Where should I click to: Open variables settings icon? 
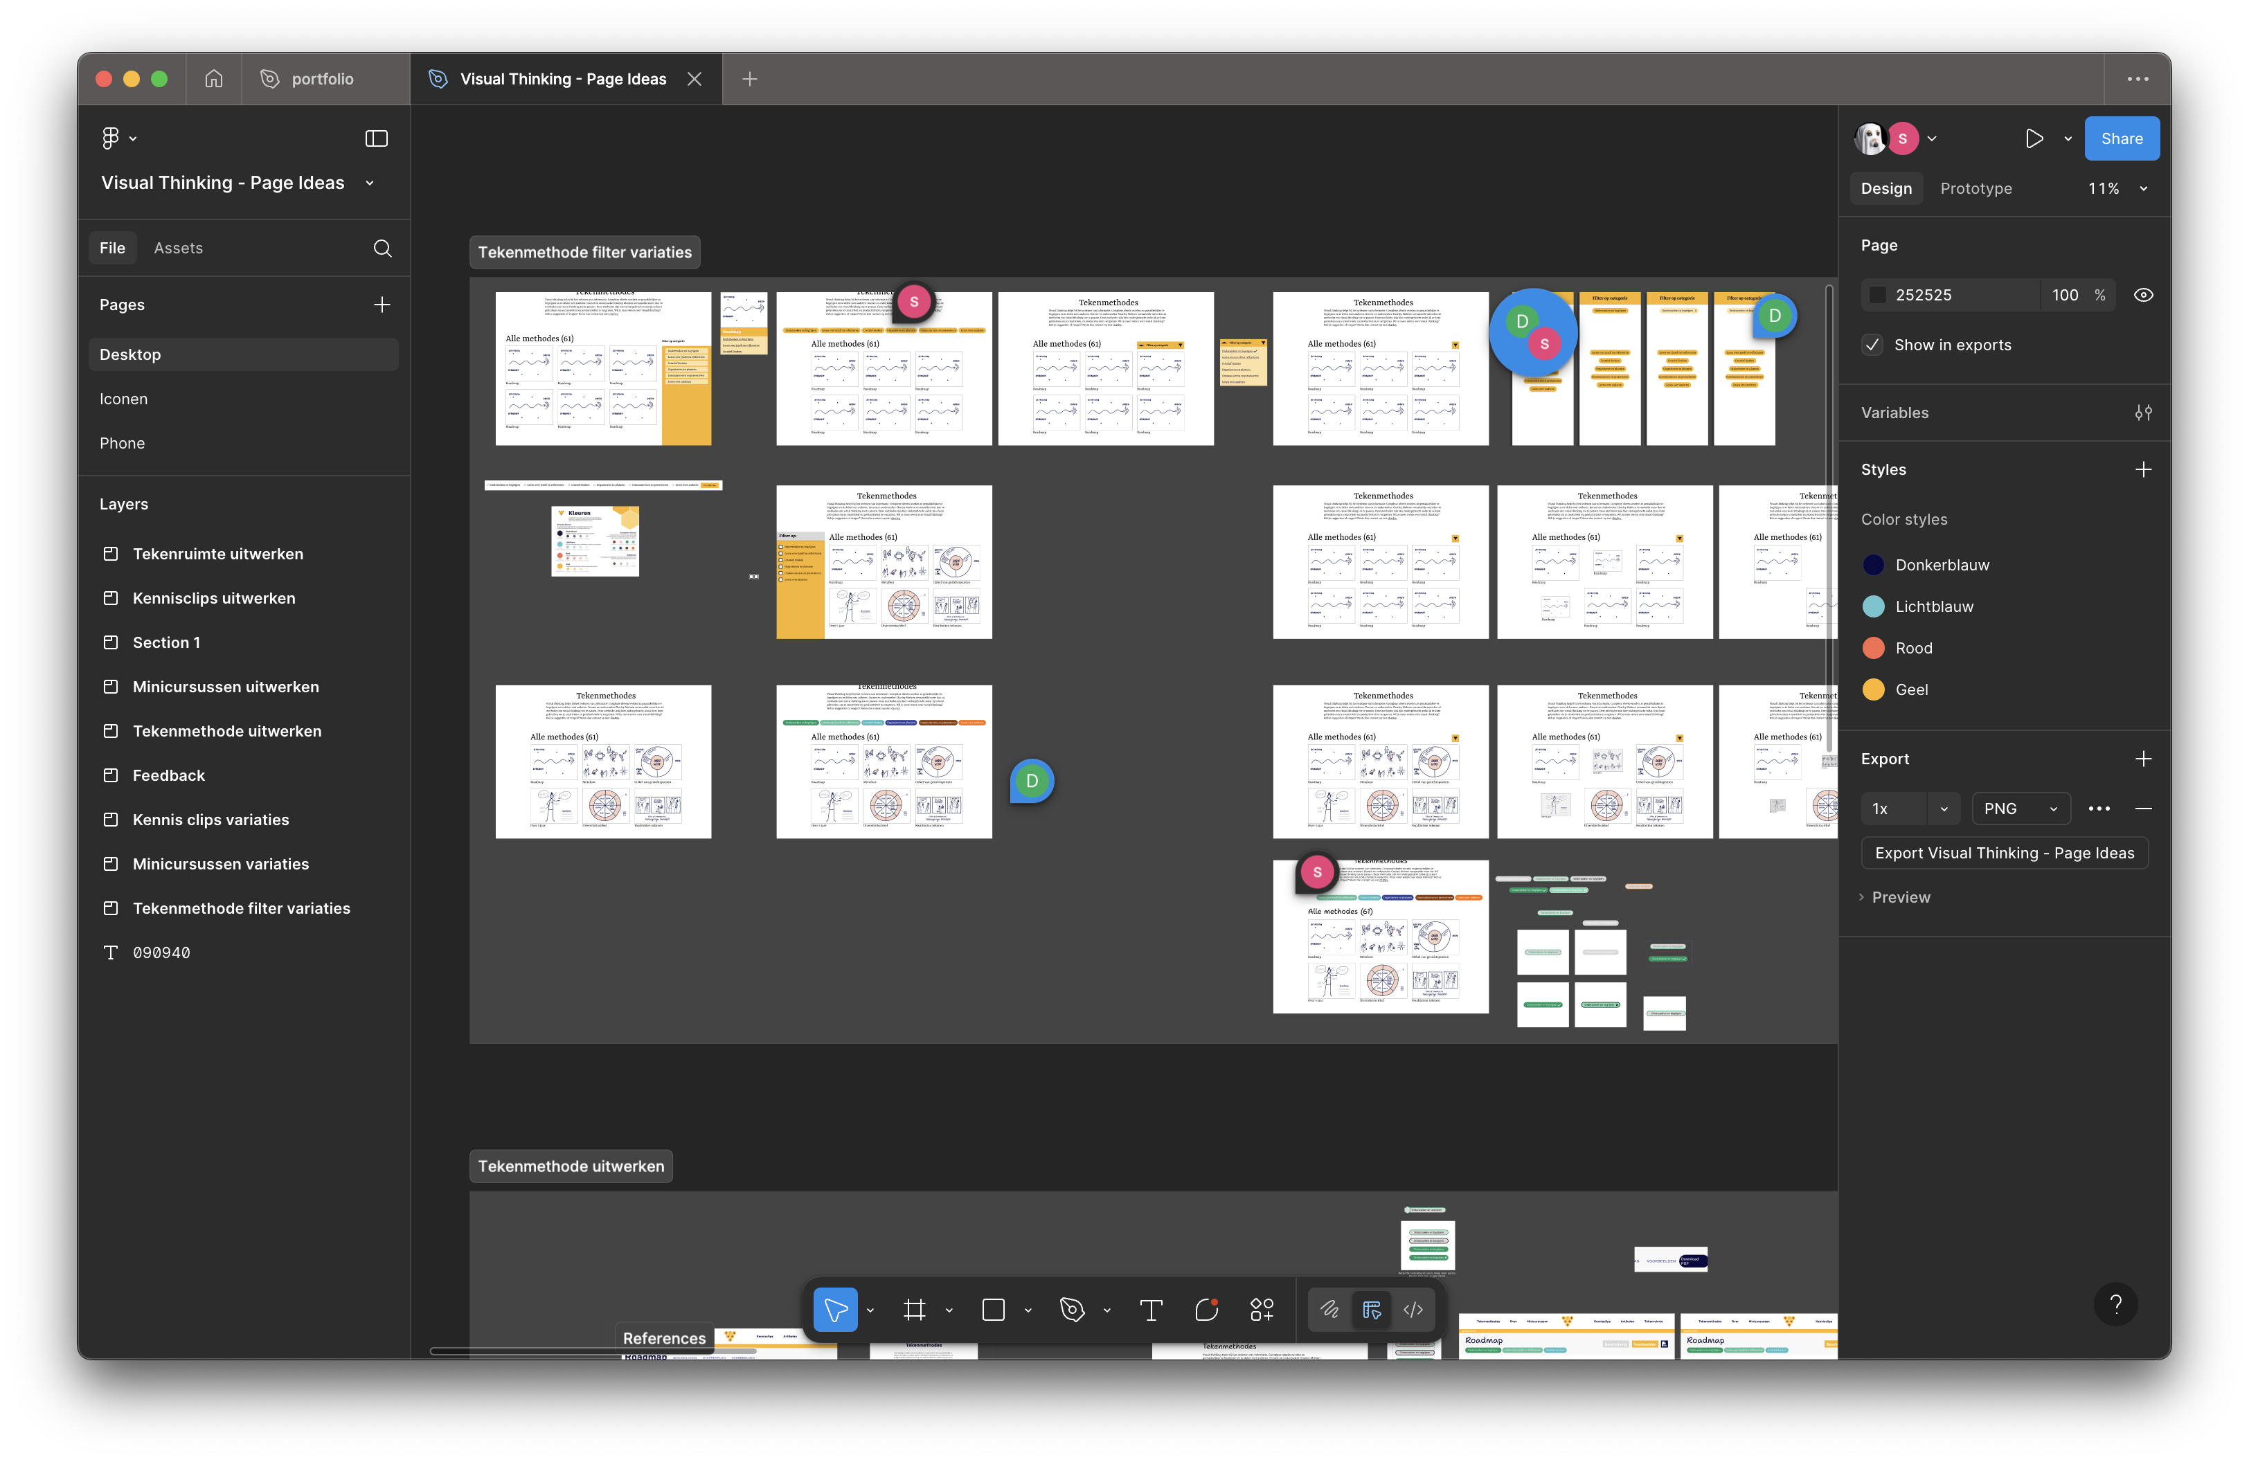click(x=2143, y=413)
